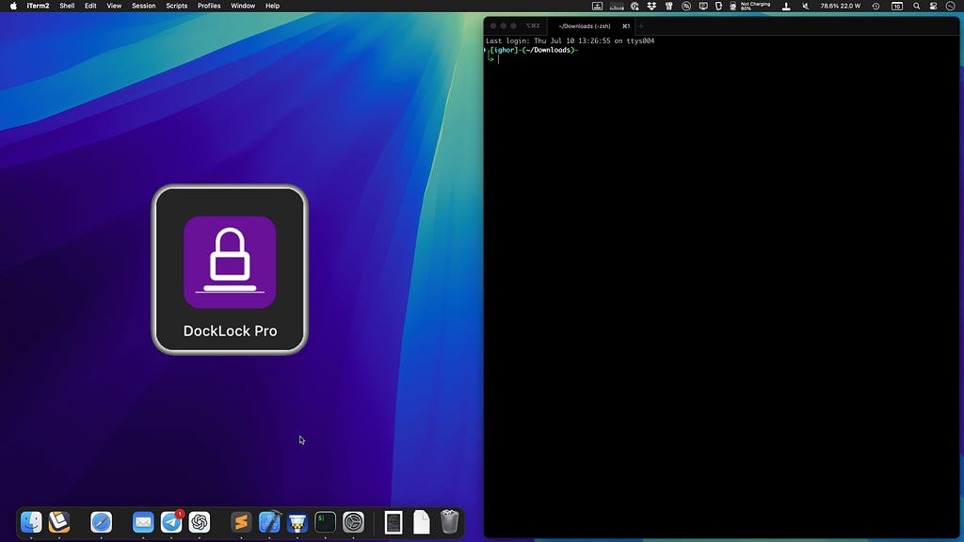Open Sublime Text from the Dock

coord(241,522)
